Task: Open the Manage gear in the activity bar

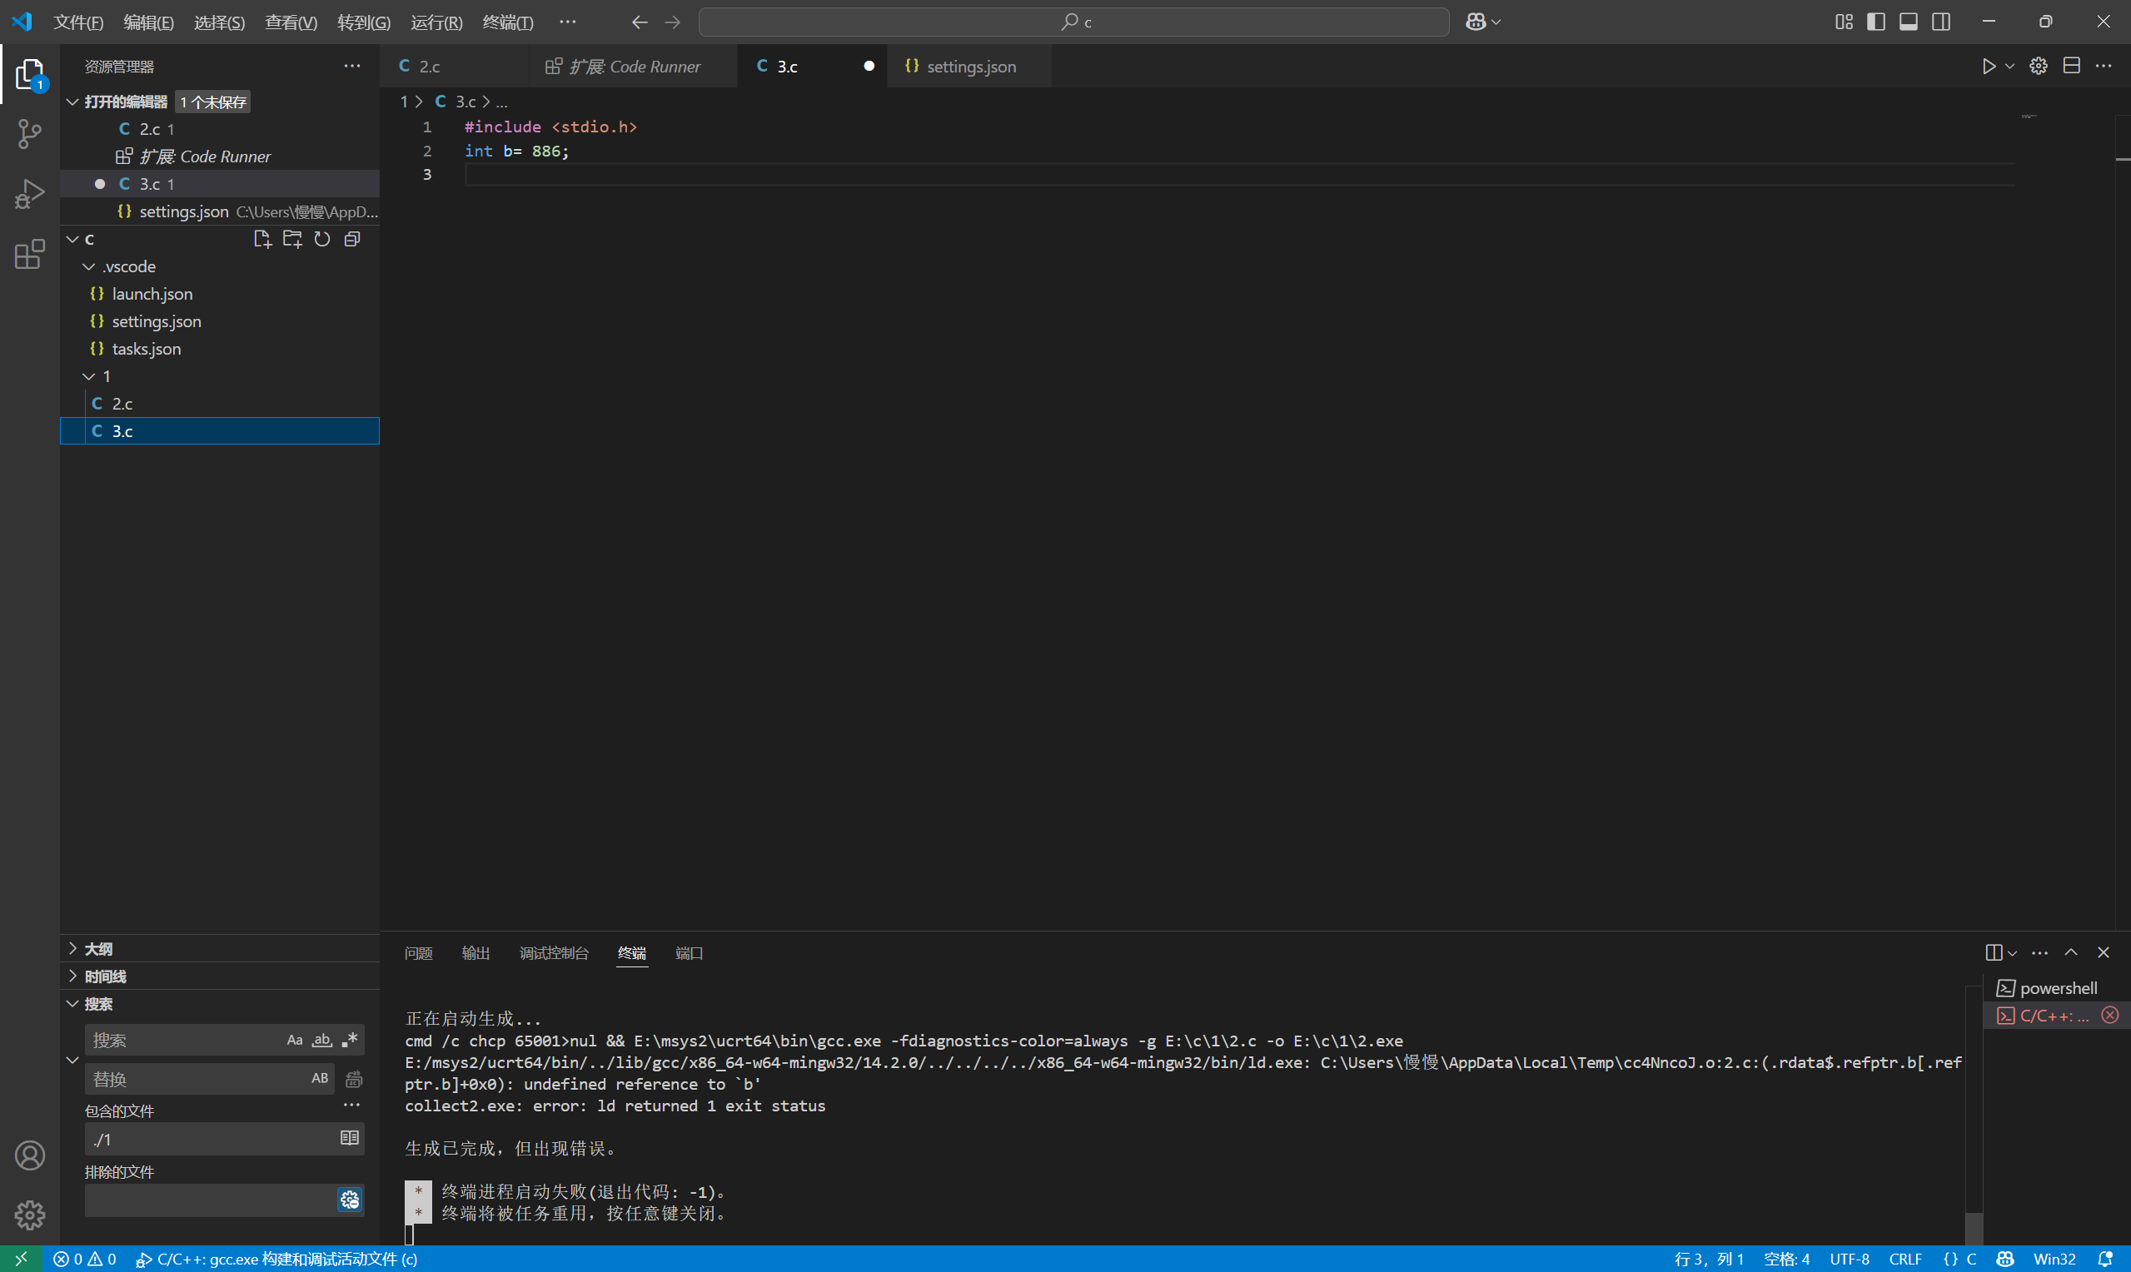Action: [x=29, y=1215]
